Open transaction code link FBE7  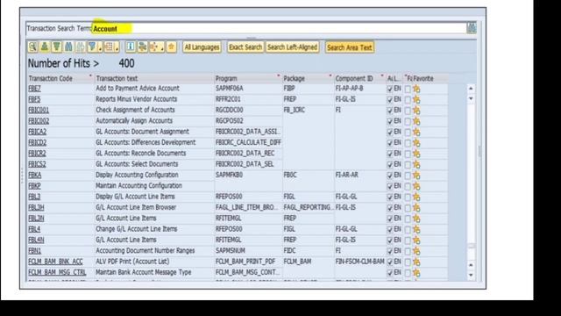34,89
